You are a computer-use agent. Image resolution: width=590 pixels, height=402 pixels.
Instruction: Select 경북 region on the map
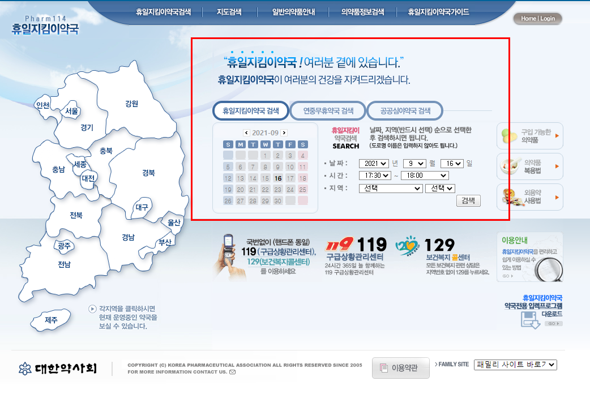[x=148, y=173]
